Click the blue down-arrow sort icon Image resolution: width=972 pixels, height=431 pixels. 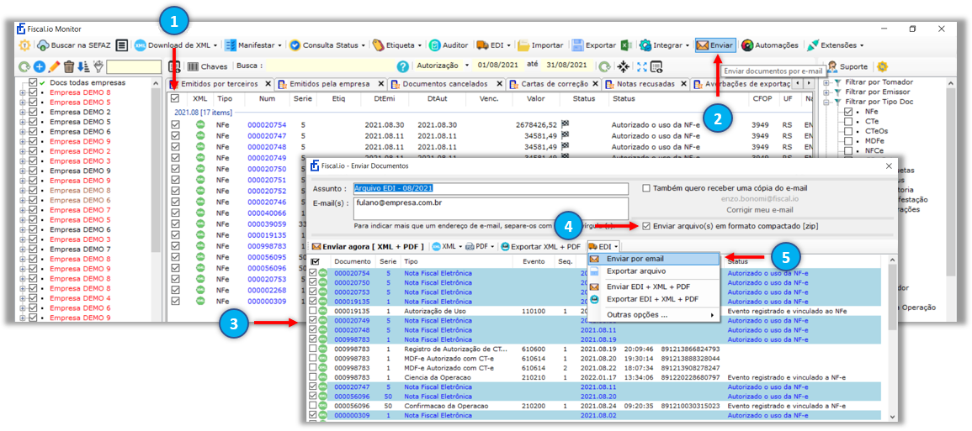[83, 66]
